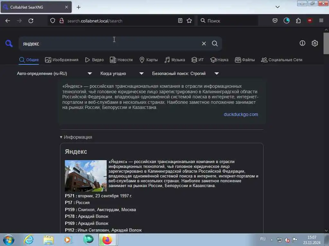
Task: Open the Авто-определение (ru-RU) language dropdown
Action: pos(55,74)
